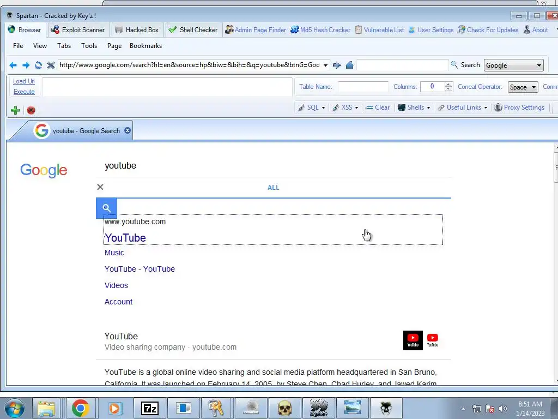Image resolution: width=558 pixels, height=419 pixels.
Task: Open the white YouTube logo thumbnail
Action: [x=432, y=340]
